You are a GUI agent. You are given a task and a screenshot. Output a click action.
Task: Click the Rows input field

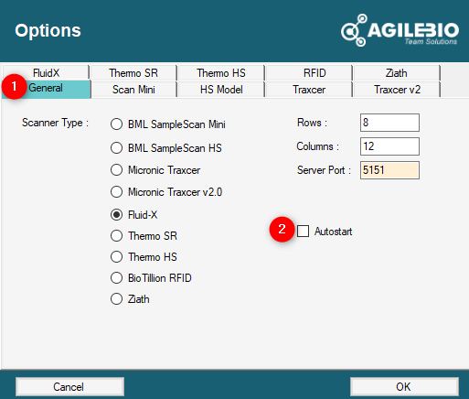click(x=389, y=123)
